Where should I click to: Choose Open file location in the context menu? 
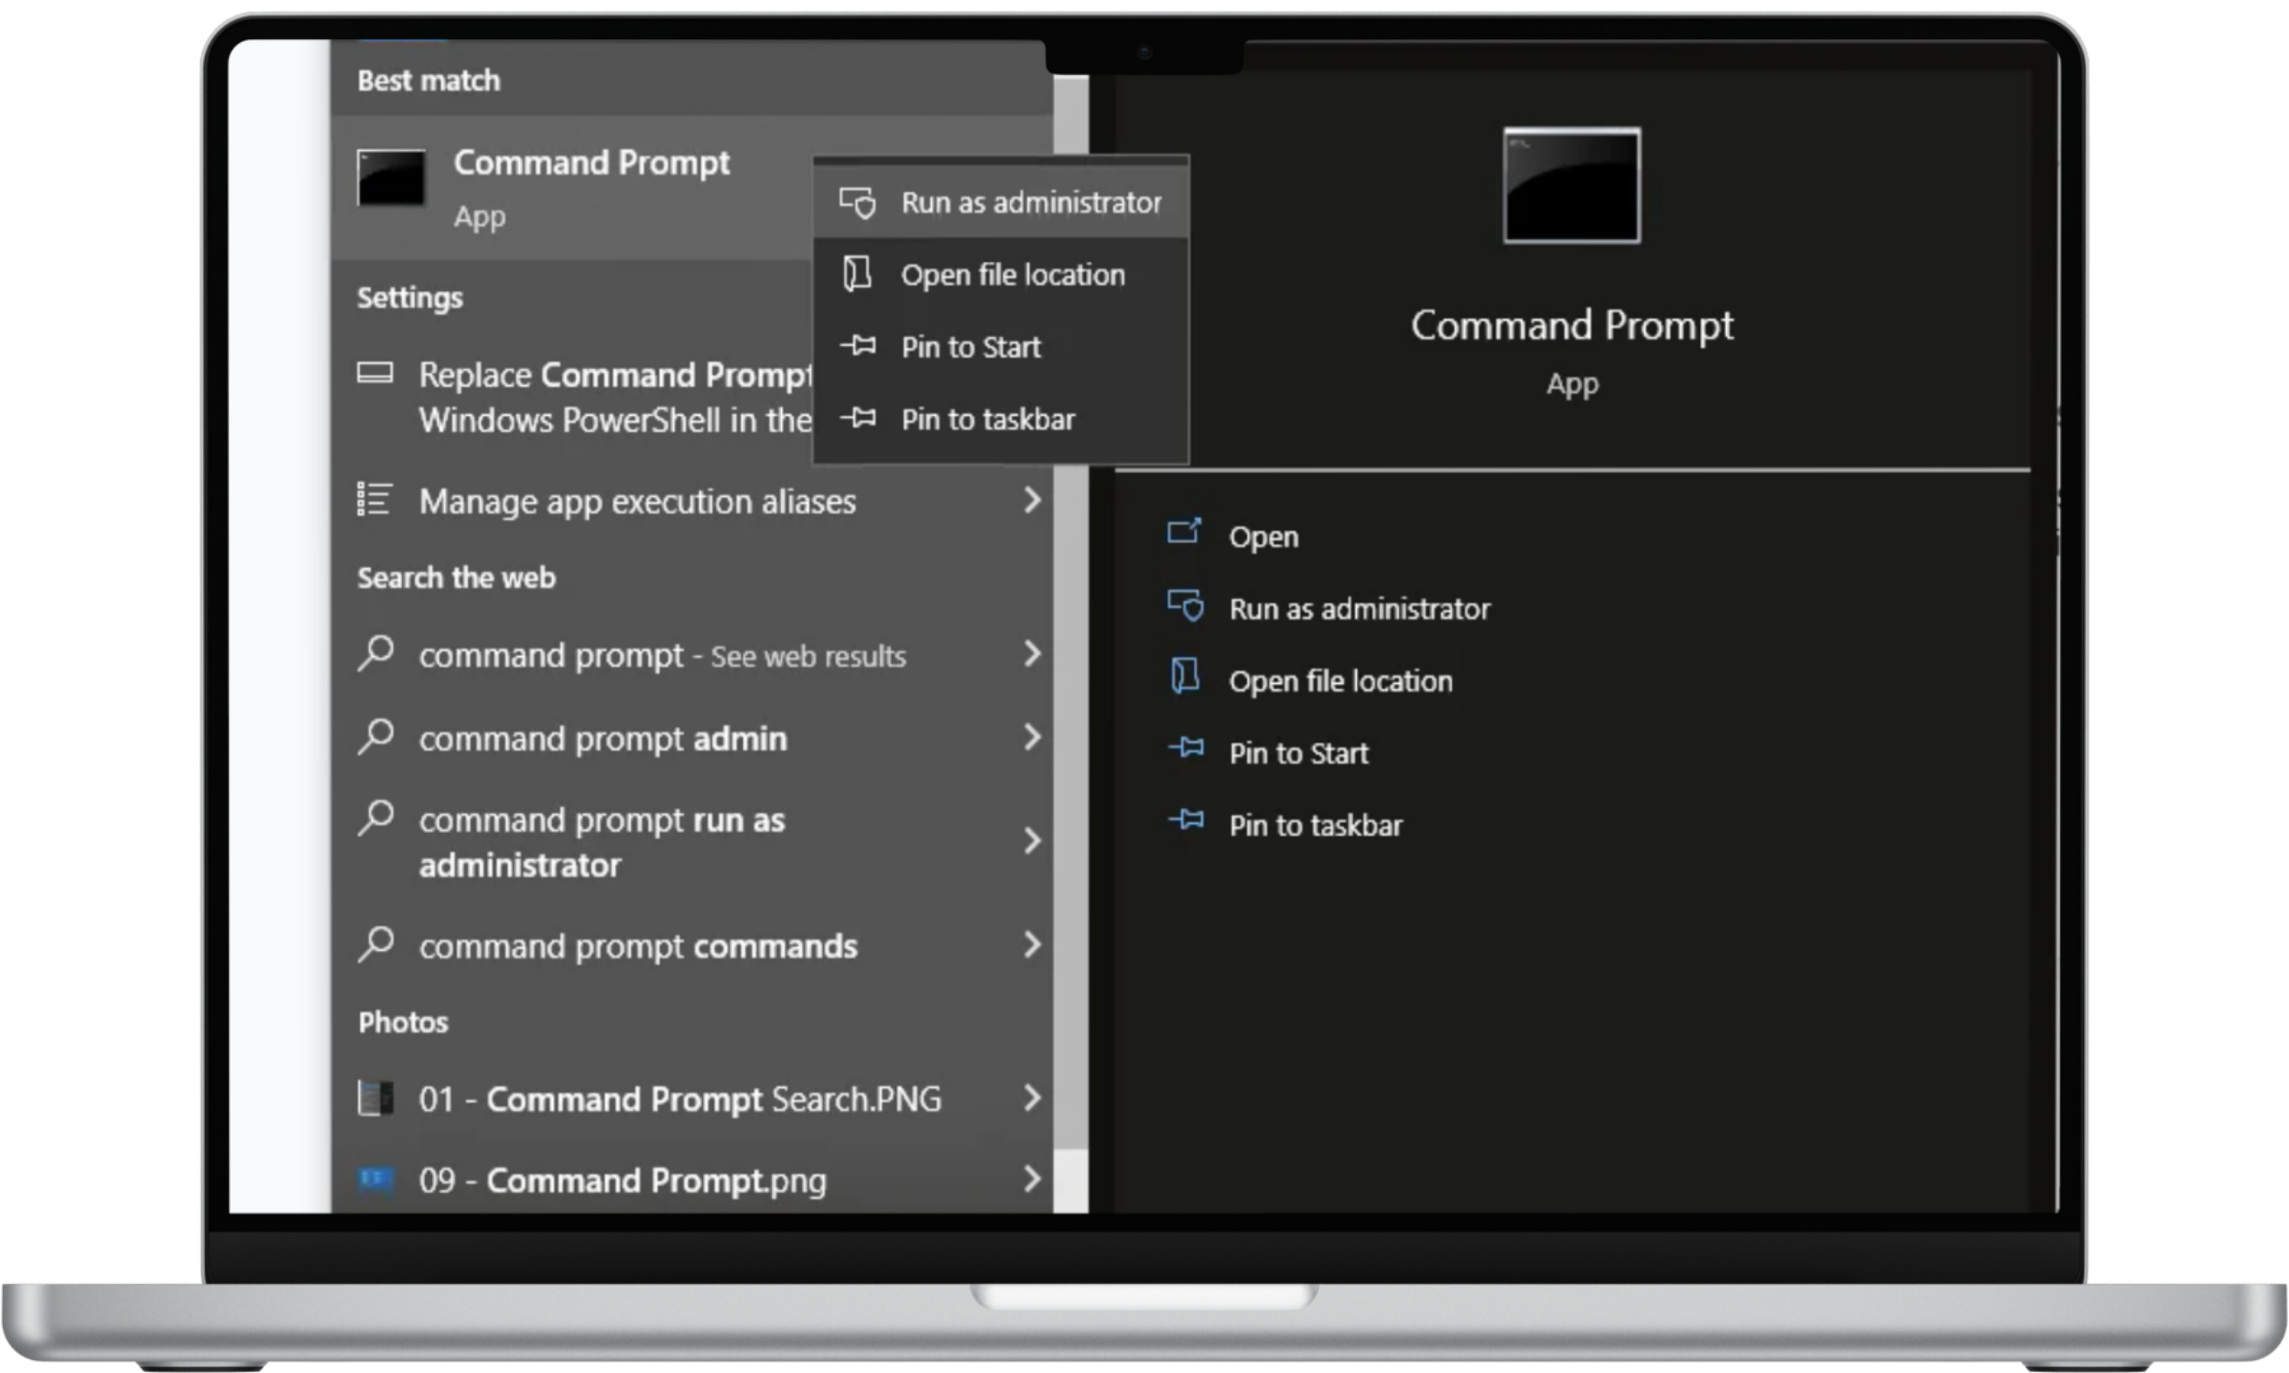point(1001,274)
